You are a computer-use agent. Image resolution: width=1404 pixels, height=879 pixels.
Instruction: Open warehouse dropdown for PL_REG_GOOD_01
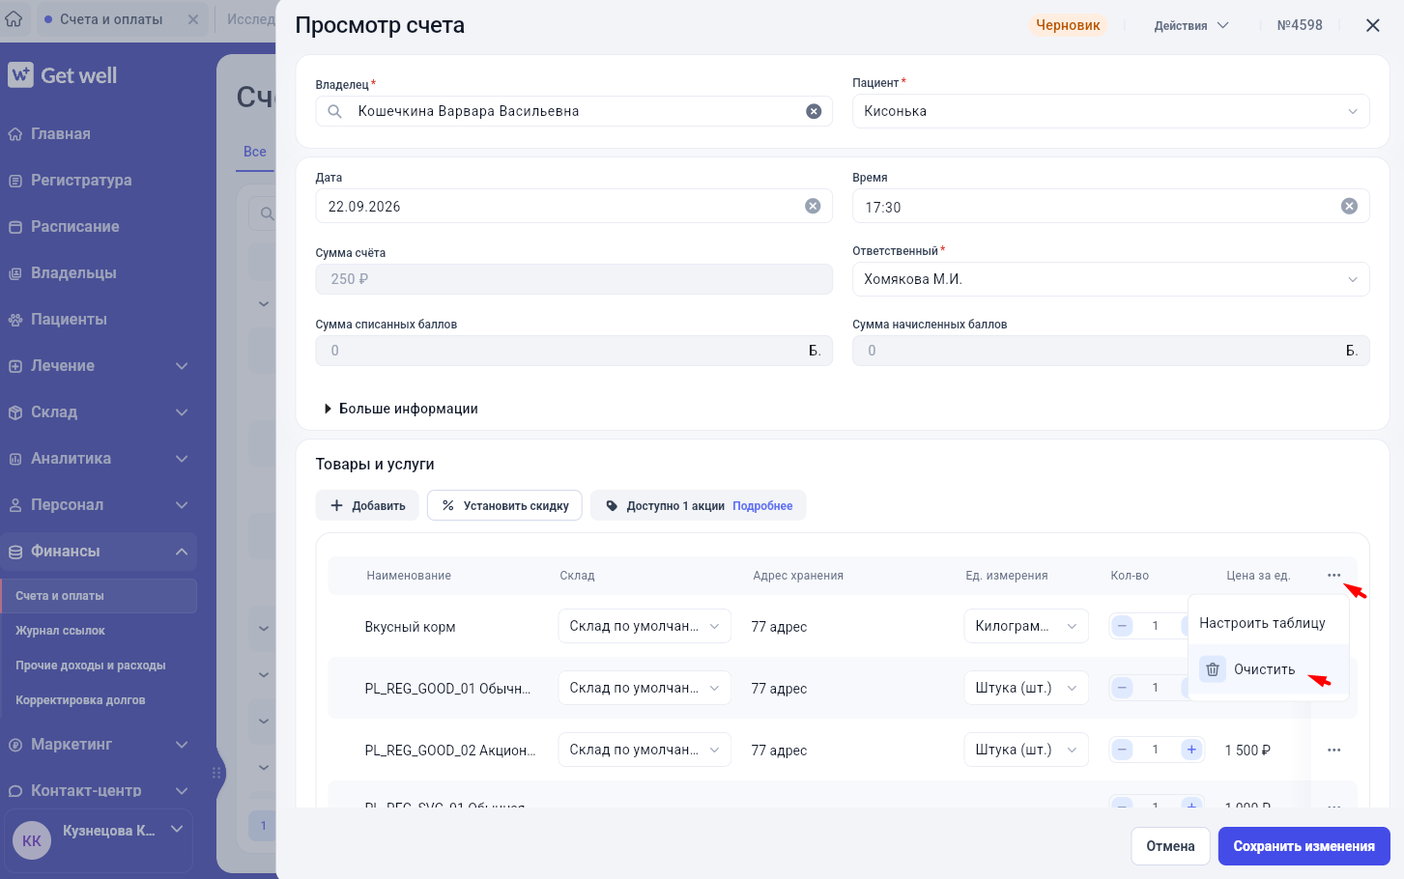pyautogui.click(x=645, y=688)
